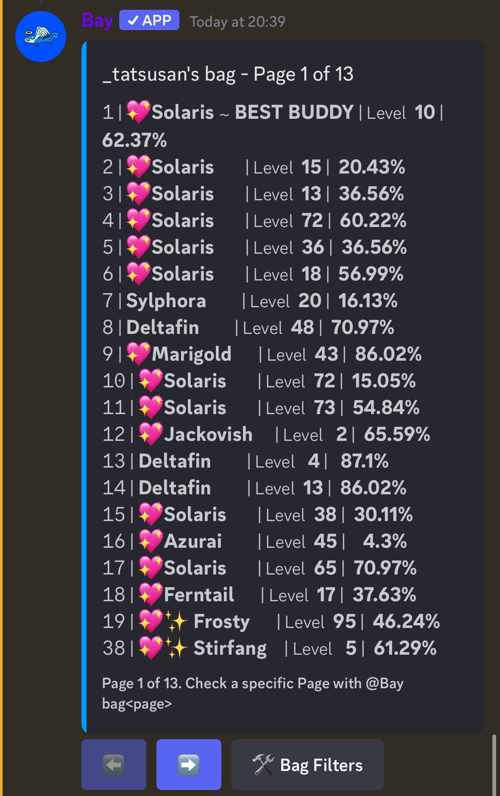Click the right arrow next-page button
The width and height of the screenshot is (500, 796).
point(189,765)
